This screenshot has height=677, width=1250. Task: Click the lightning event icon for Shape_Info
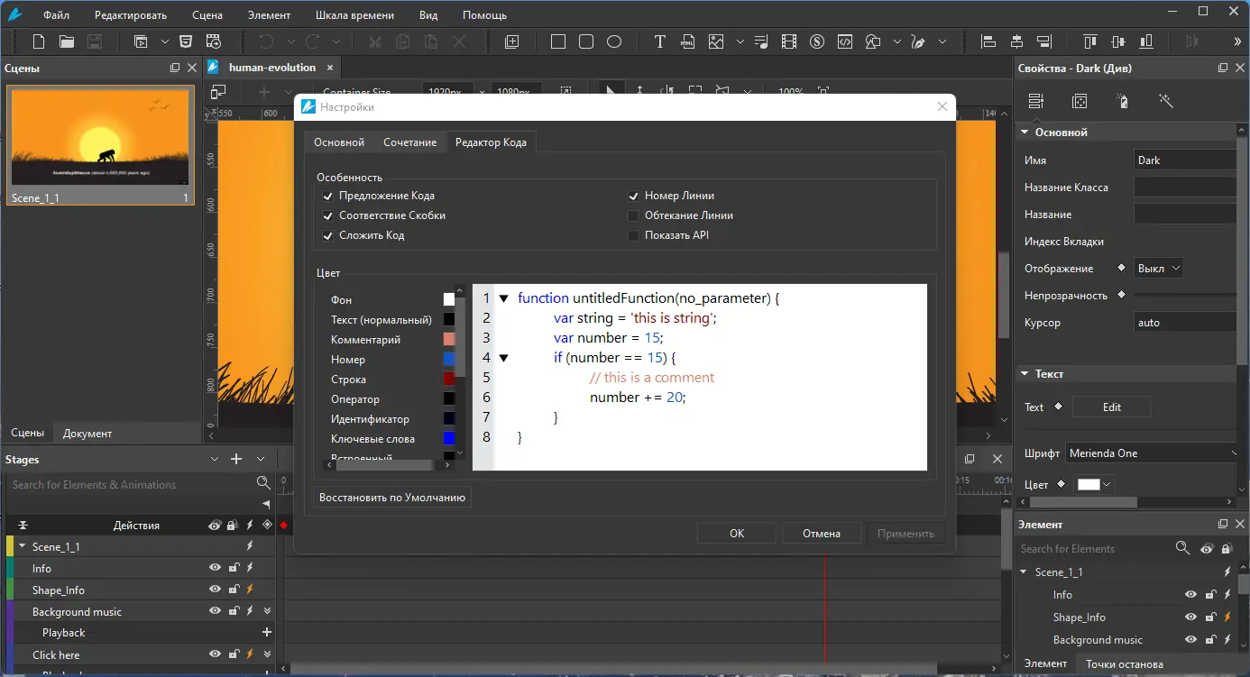pos(250,590)
